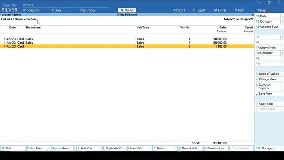Click 2: Duplicate Vch button

click(x=113, y=148)
